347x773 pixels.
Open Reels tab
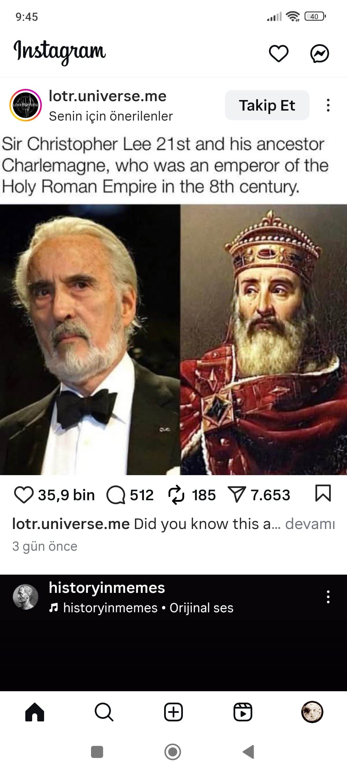(243, 712)
